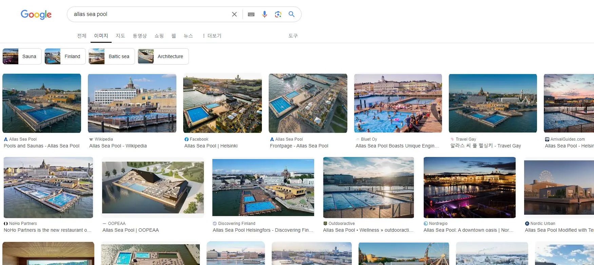This screenshot has height=265, width=594.
Task: Click the Allas Sea Pool favicon above Frontpage
Action: click(x=272, y=139)
